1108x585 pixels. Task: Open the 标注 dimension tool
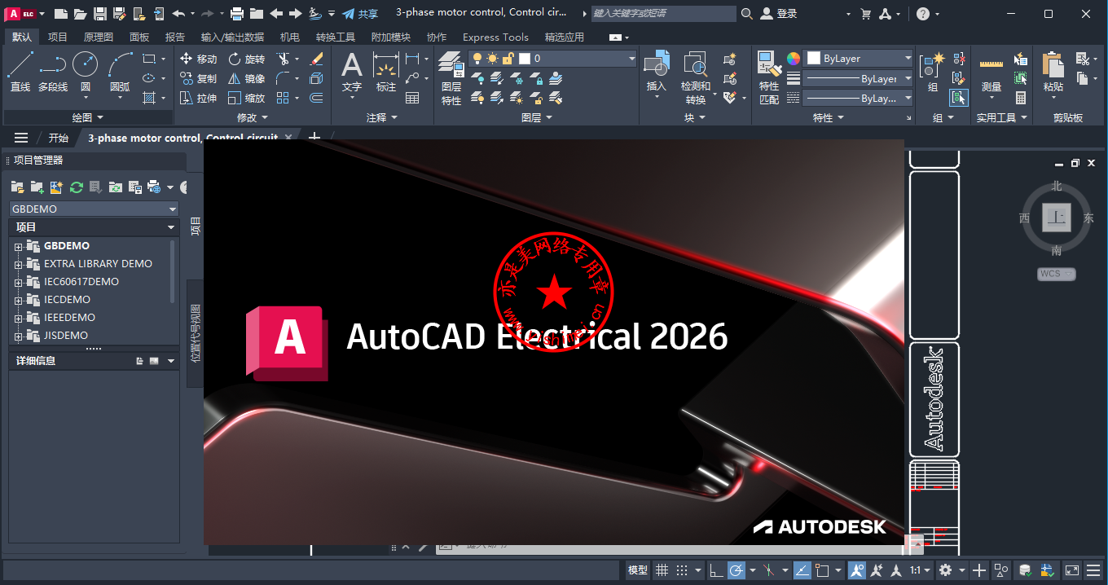385,72
